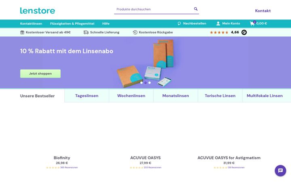Click the delivery truck icon
Screen dimensions: 291x182
86,32
